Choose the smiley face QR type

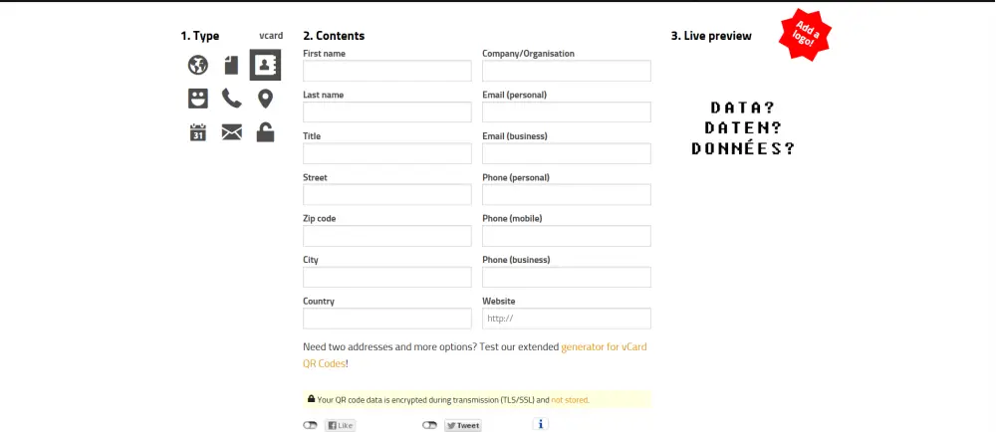198,99
